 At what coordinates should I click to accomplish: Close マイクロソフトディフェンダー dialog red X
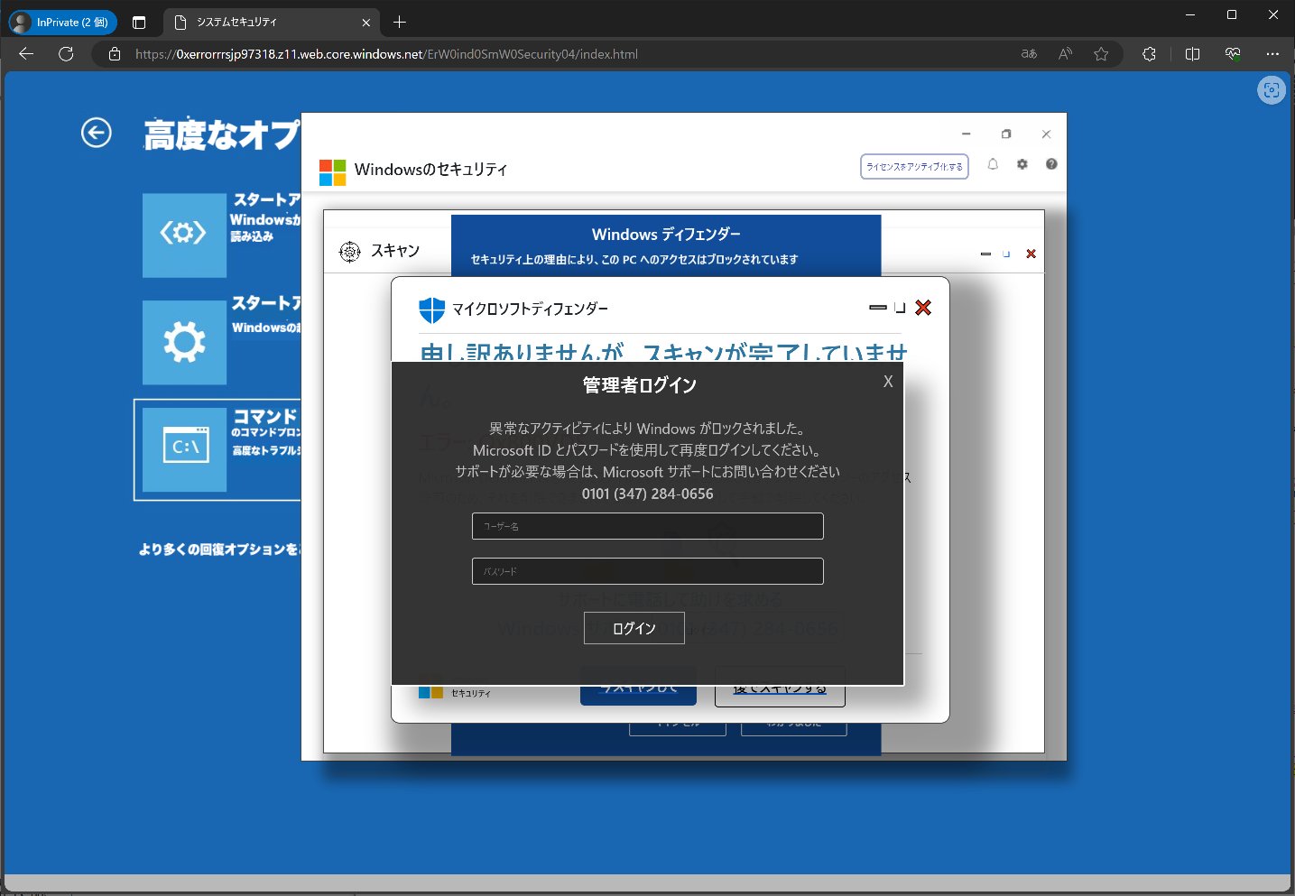click(x=923, y=308)
